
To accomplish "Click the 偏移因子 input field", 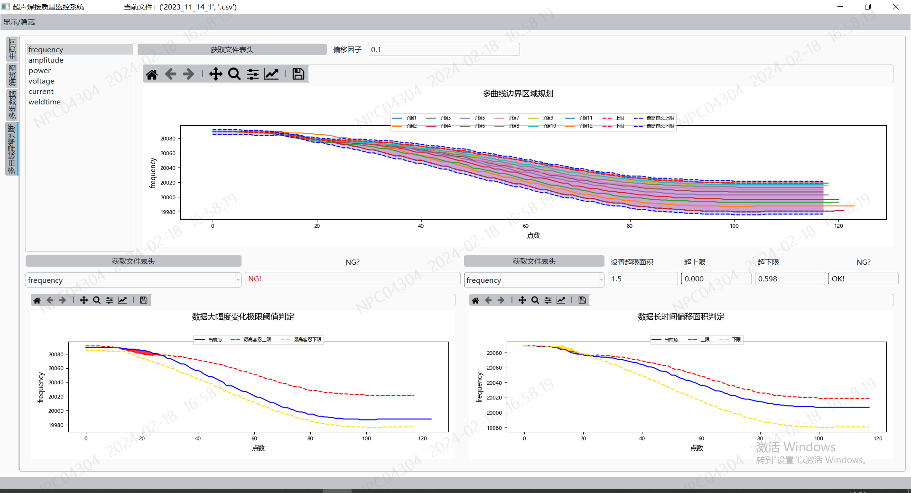I will (443, 50).
